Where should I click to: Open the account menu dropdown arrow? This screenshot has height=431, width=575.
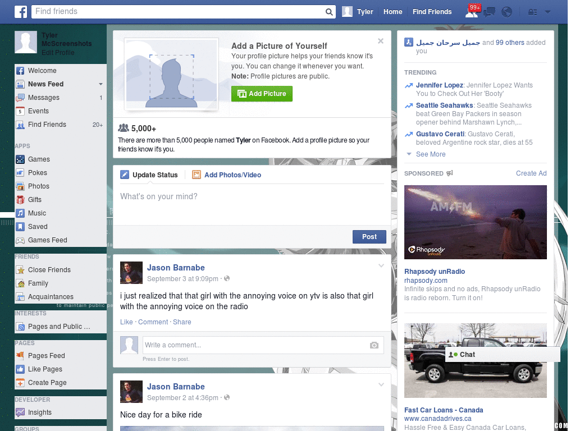pyautogui.click(x=547, y=12)
